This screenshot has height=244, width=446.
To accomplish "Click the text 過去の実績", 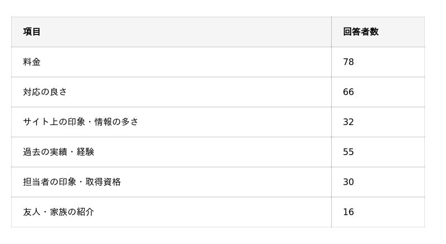I will tap(45, 152).
